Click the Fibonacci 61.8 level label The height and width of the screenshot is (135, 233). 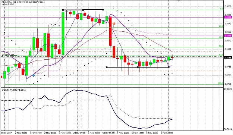pyautogui.click(x=221, y=55)
